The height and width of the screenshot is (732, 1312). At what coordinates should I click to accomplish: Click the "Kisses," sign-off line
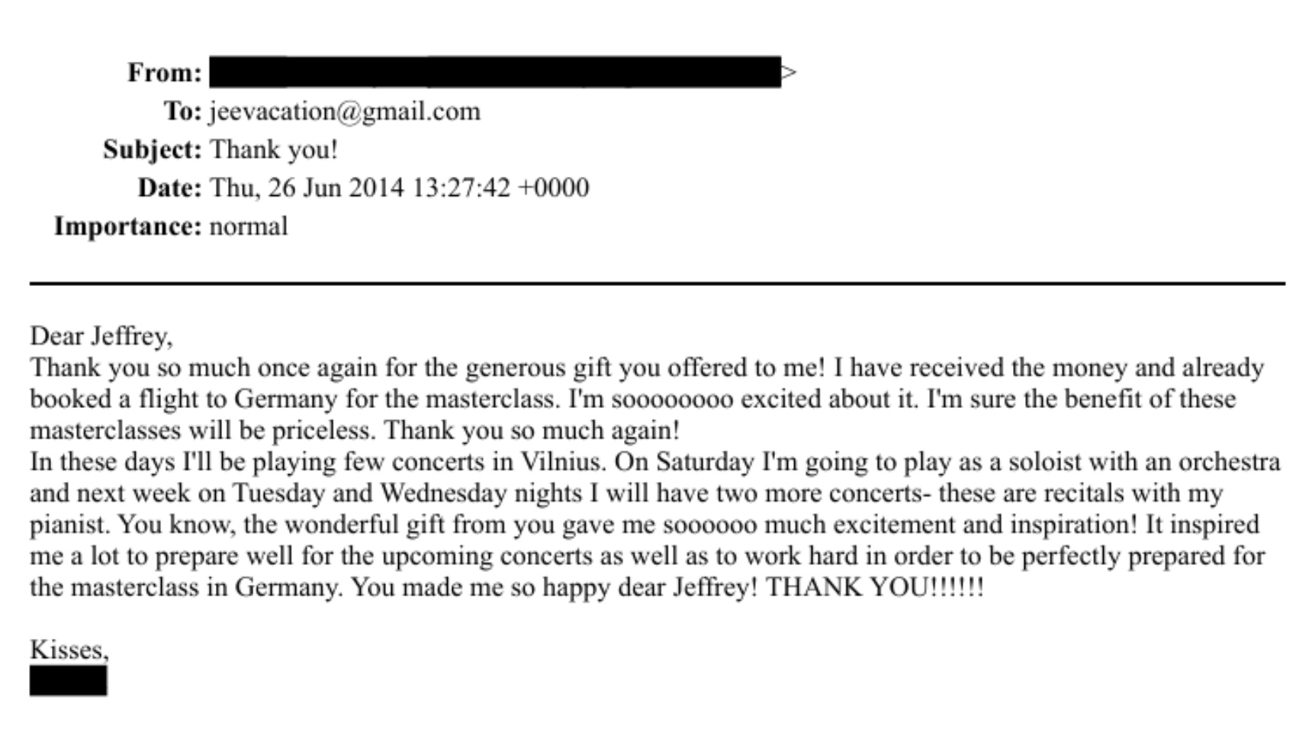point(69,650)
